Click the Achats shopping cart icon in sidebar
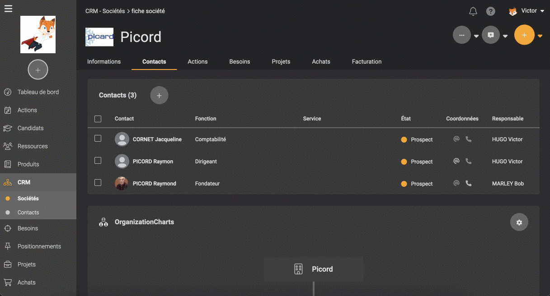The height and width of the screenshot is (296, 550). pos(8,282)
